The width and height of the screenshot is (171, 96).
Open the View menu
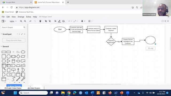click(x=14, y=17)
